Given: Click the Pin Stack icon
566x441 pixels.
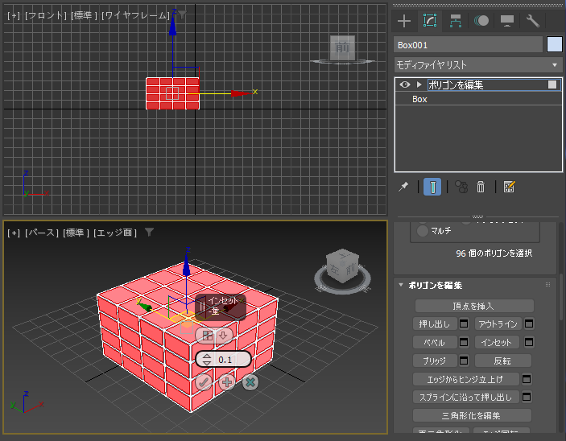Looking at the screenshot, I should [403, 187].
